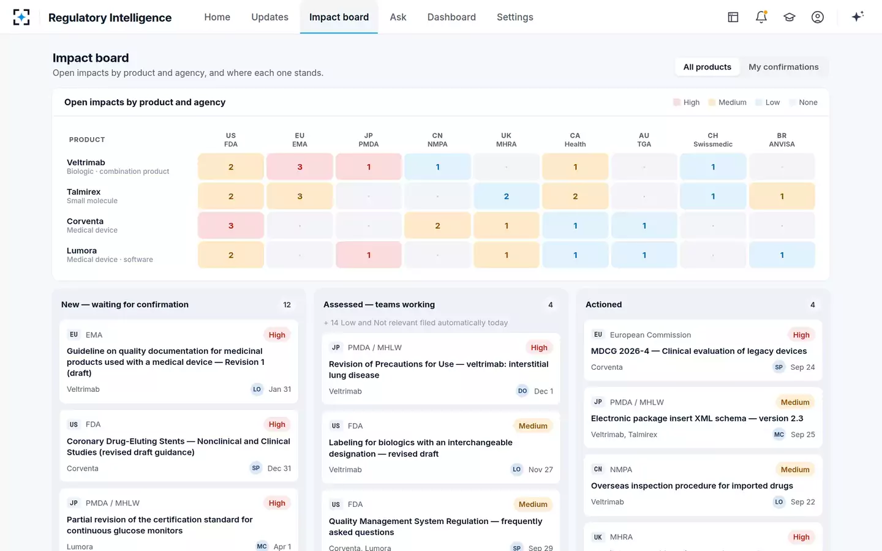Open the layout panel icon in header
The image size is (882, 551).
(733, 17)
